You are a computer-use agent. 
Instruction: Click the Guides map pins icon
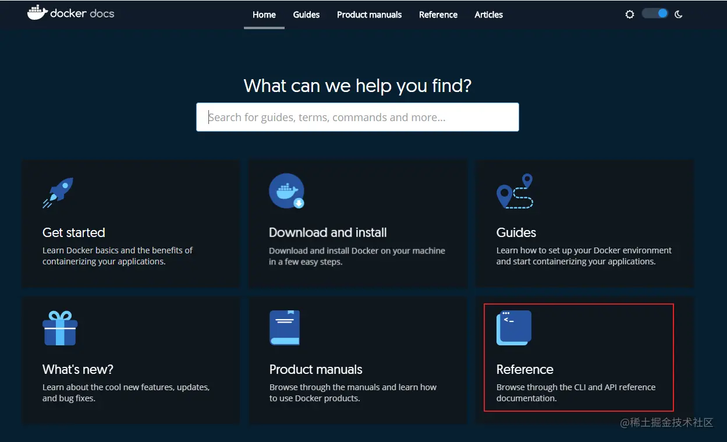pyautogui.click(x=515, y=191)
